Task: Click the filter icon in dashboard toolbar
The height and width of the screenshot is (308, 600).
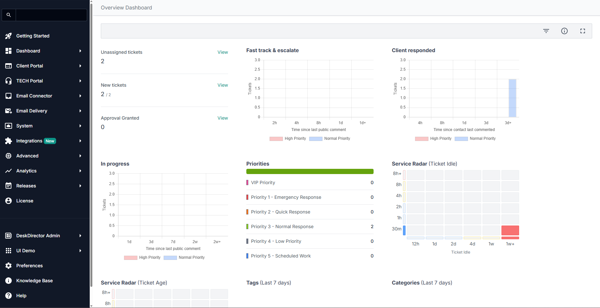Action: [x=546, y=31]
